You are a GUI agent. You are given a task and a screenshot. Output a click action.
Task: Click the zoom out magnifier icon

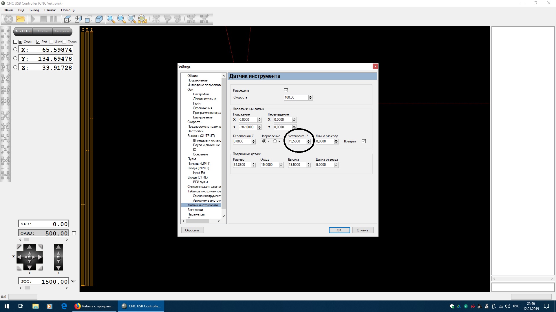point(121,19)
